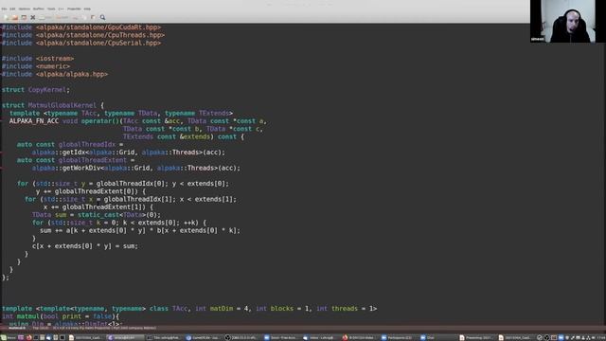Click the Undo toolbar icon

coord(62,17)
